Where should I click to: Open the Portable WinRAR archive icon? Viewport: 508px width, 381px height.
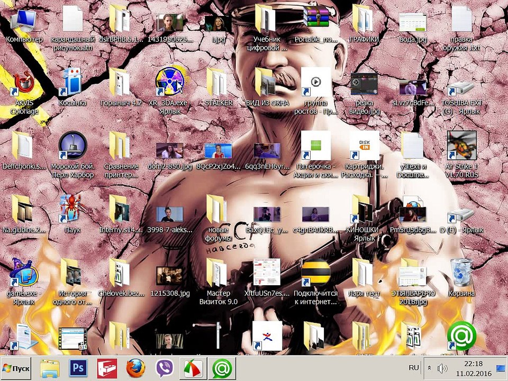(x=316, y=17)
